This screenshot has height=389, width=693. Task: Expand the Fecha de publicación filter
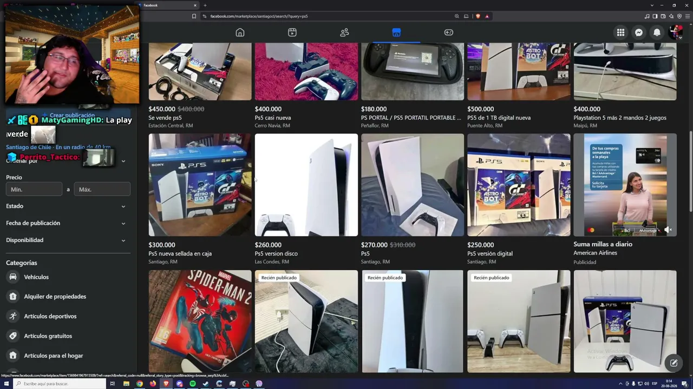point(67,223)
